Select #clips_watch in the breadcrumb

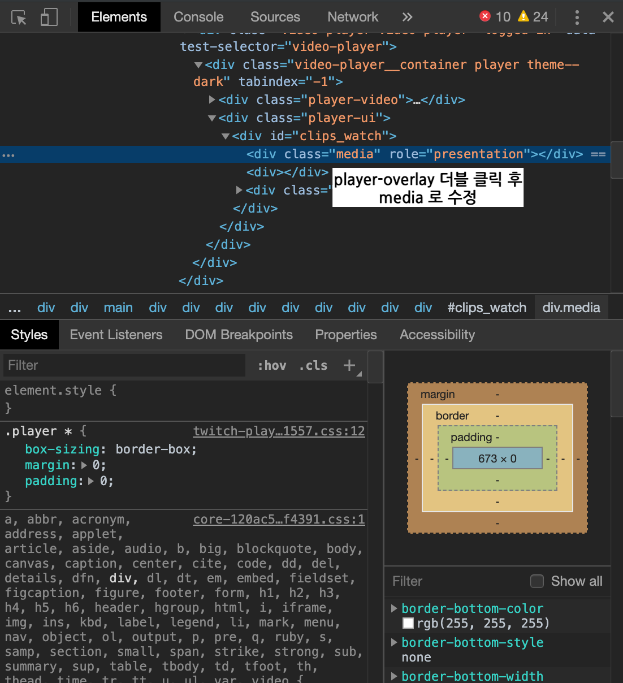487,308
